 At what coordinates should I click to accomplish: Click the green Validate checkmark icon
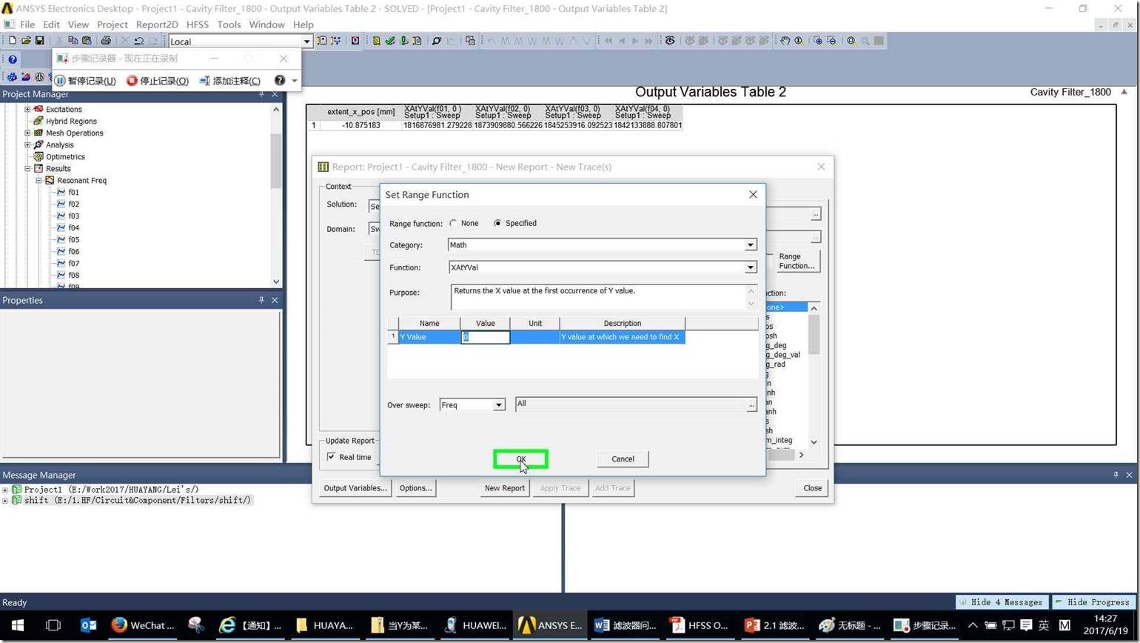click(x=390, y=41)
